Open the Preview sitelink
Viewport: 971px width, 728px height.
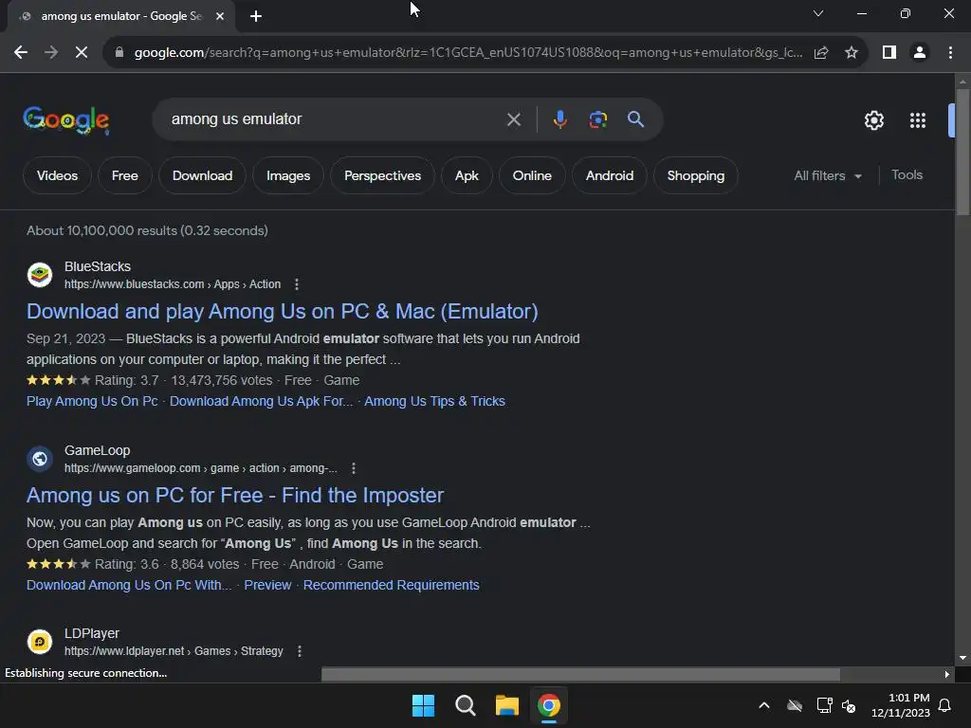pos(267,585)
